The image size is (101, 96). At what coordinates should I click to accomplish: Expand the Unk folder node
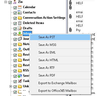coord(11,87)
